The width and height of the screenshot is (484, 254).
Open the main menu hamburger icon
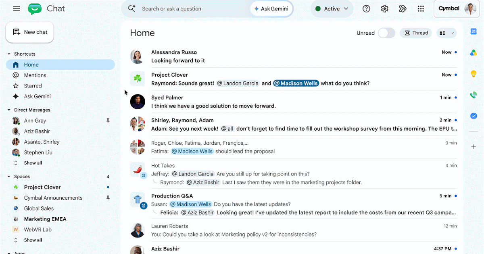pos(17,8)
